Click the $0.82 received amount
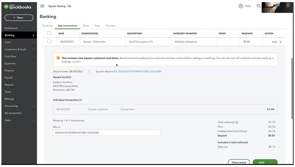295x167 pixels. (x=247, y=42)
